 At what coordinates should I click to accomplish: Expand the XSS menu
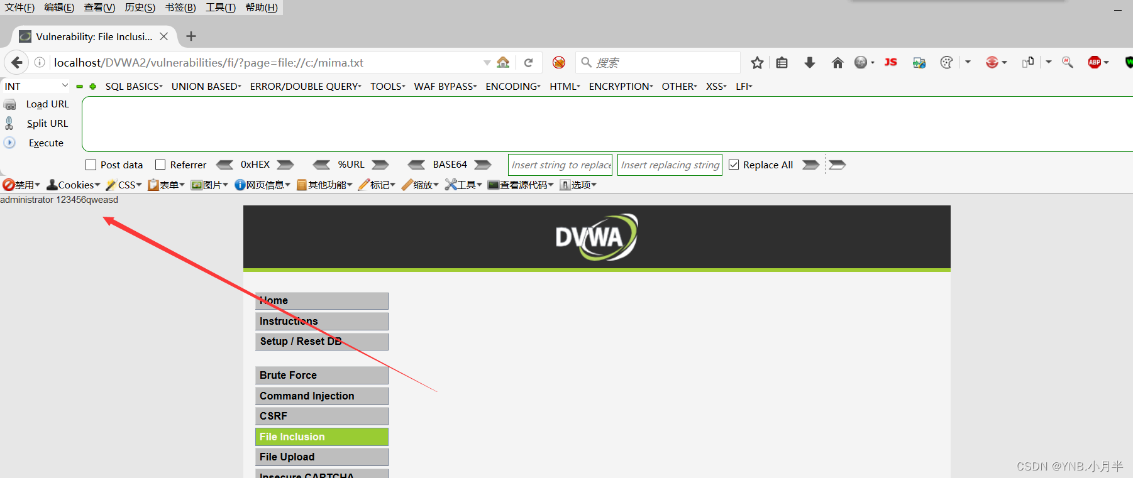[716, 86]
